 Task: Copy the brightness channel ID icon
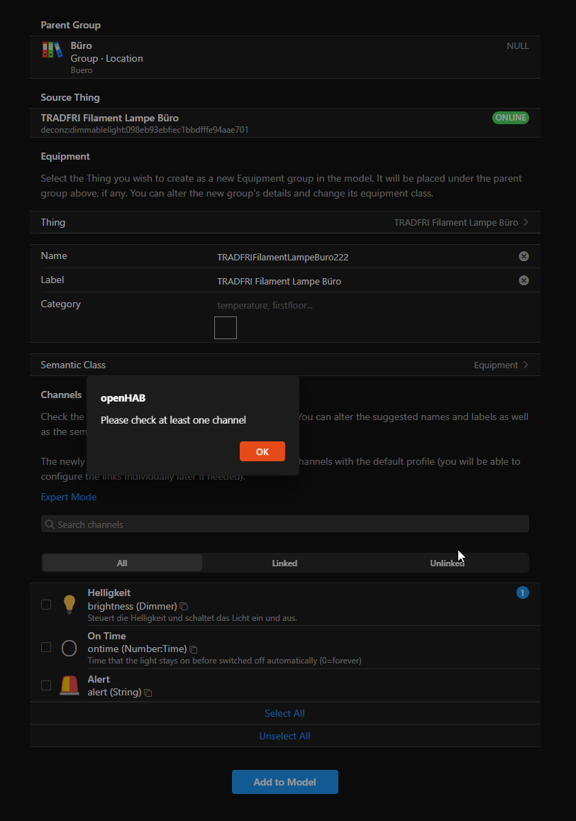tap(184, 607)
